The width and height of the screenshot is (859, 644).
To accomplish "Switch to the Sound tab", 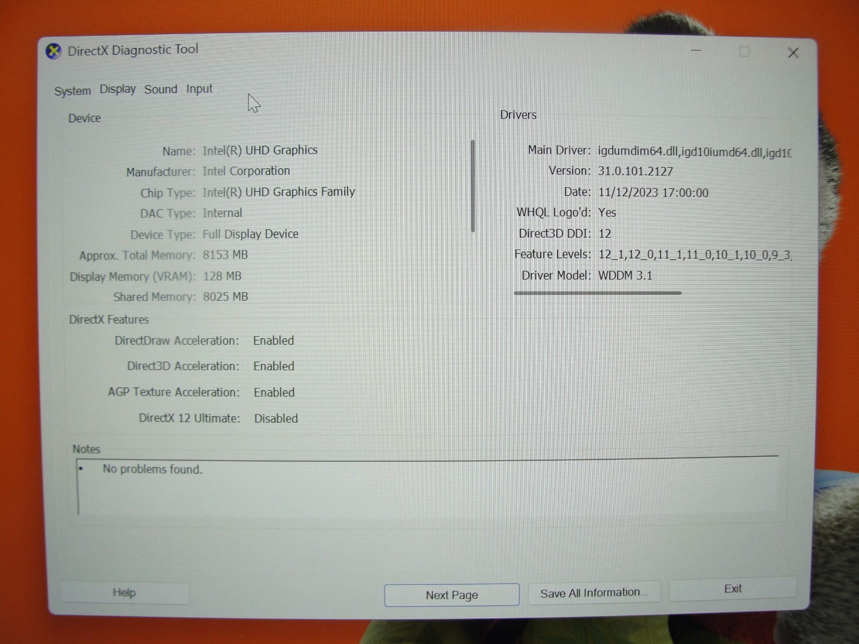I will (x=161, y=89).
